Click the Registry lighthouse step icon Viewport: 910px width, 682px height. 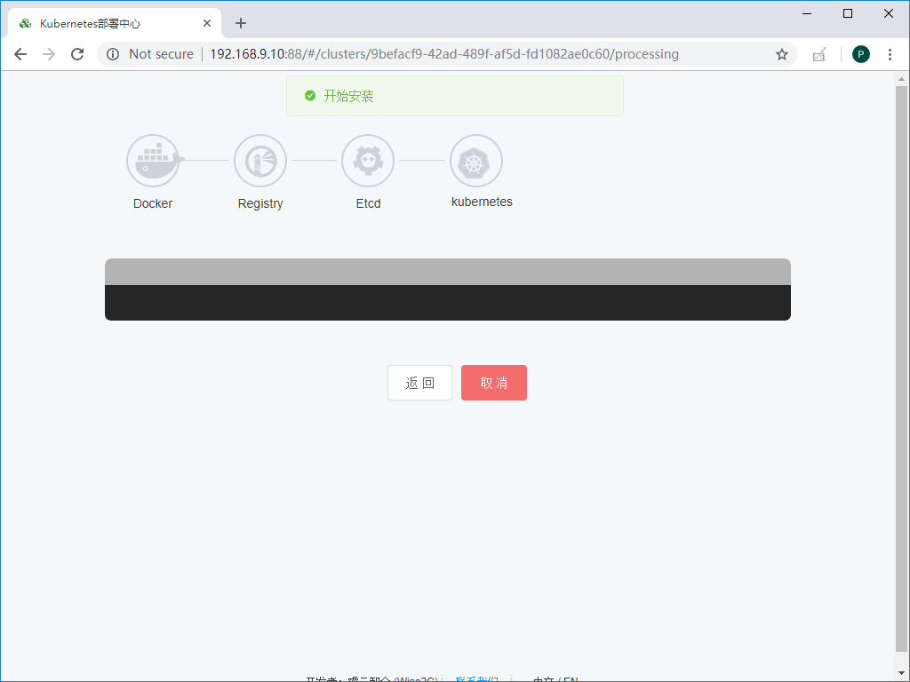coord(260,161)
